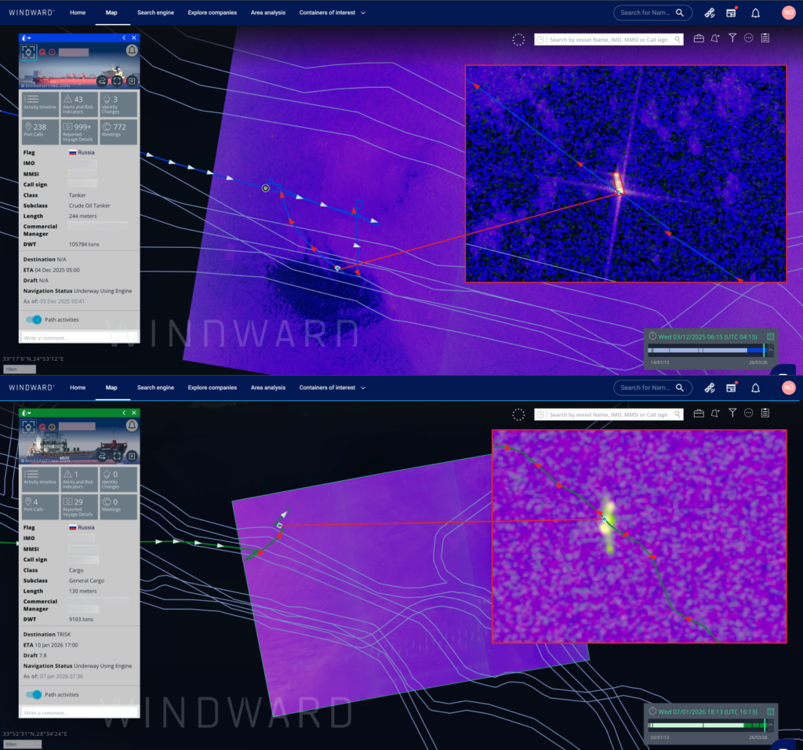Open dashboard news icon in upper navbar
The width and height of the screenshot is (803, 750).
[x=732, y=13]
